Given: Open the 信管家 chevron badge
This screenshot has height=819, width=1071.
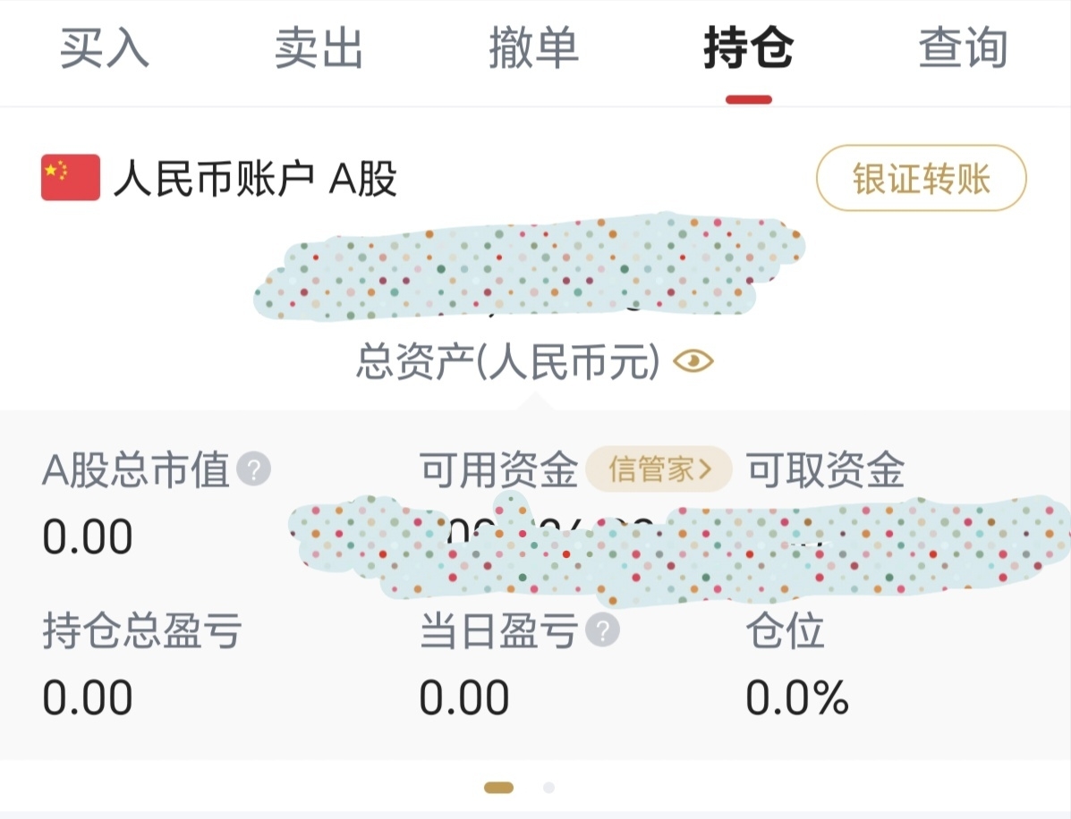Looking at the screenshot, I should pos(659,469).
